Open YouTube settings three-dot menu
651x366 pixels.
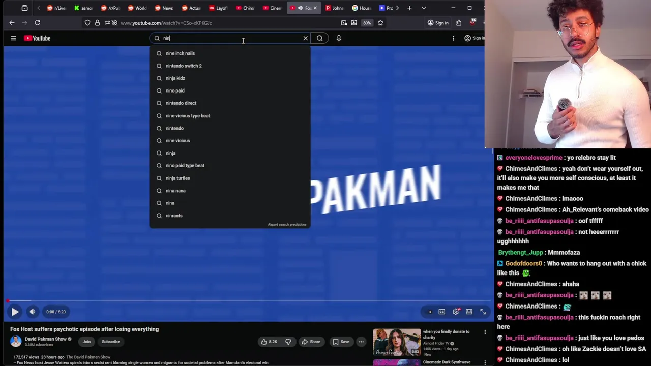pyautogui.click(x=454, y=38)
